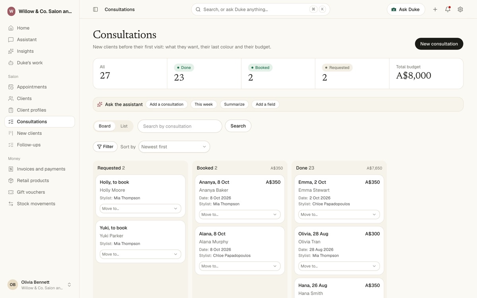Focus the Search by consultation field
Screen dimensions: 477x298
pyautogui.click(x=180, y=126)
